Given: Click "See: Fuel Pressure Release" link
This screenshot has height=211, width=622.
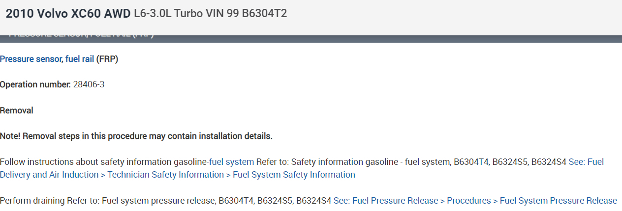Looking at the screenshot, I should pyautogui.click(x=386, y=201).
